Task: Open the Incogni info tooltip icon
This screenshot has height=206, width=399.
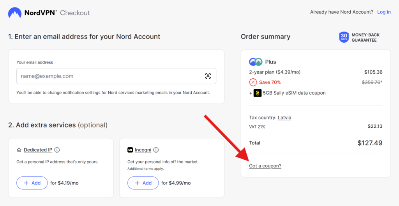Action: [x=156, y=150]
